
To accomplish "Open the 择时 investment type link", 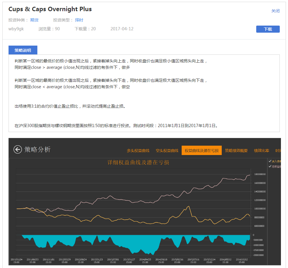I will (79, 20).
